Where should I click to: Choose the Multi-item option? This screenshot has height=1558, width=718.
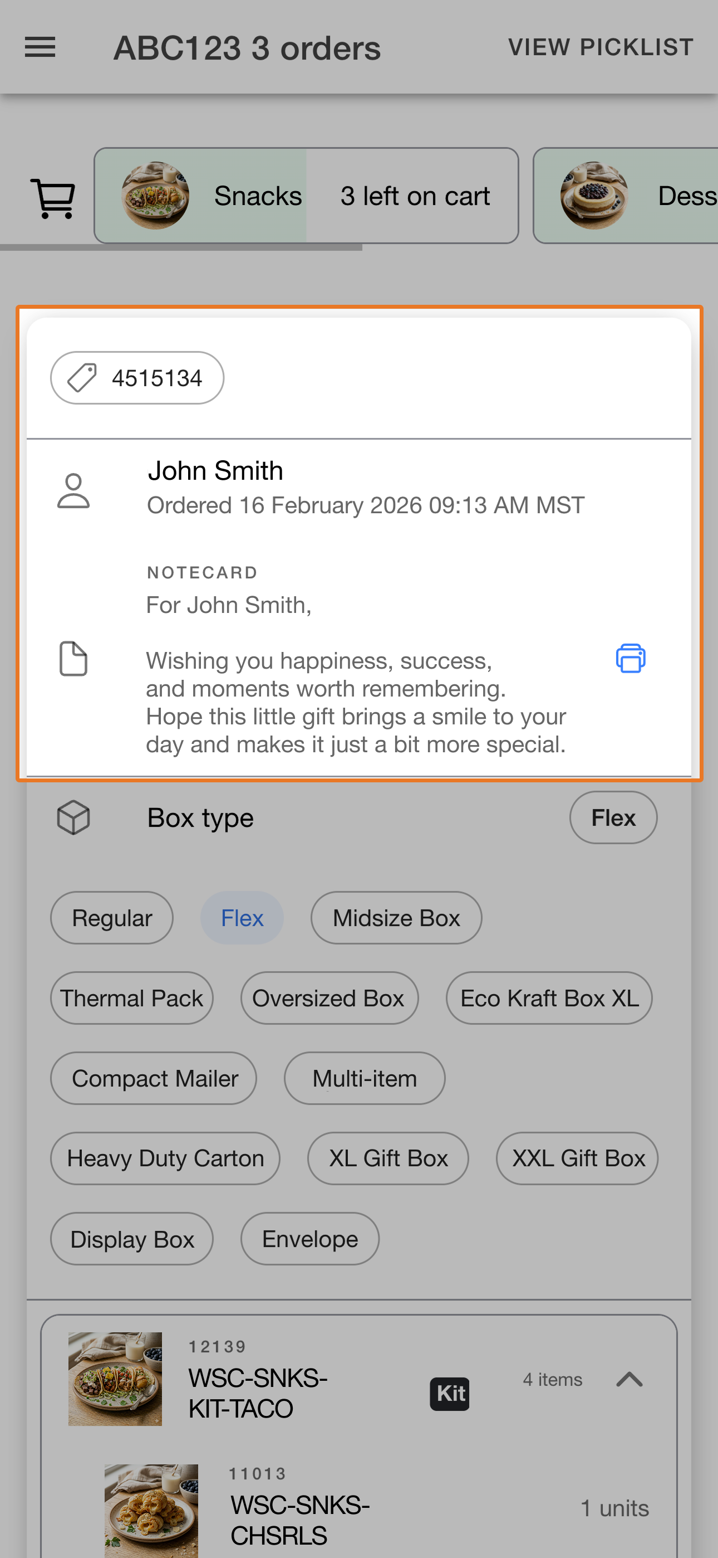[x=365, y=1078]
